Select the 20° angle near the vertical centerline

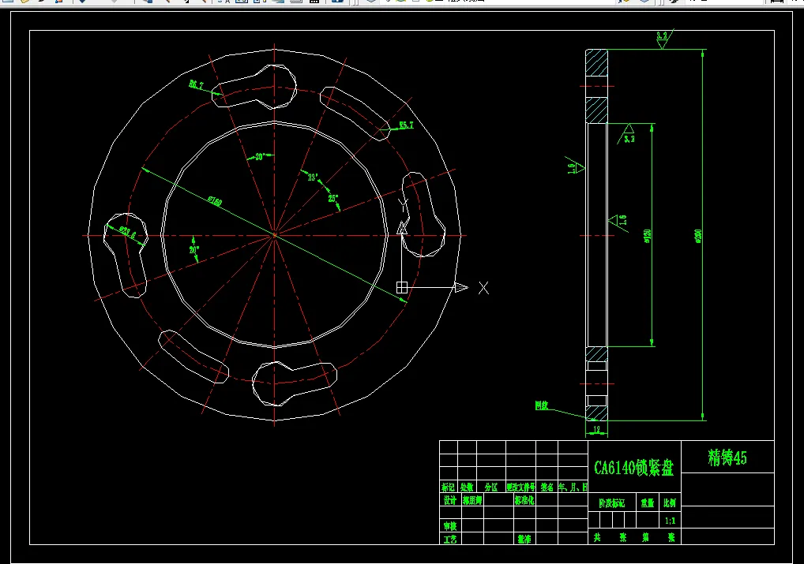tap(260, 157)
